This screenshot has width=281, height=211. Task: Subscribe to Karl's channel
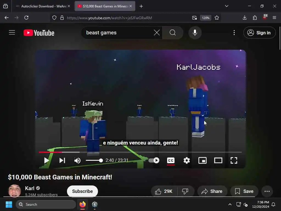(82, 191)
